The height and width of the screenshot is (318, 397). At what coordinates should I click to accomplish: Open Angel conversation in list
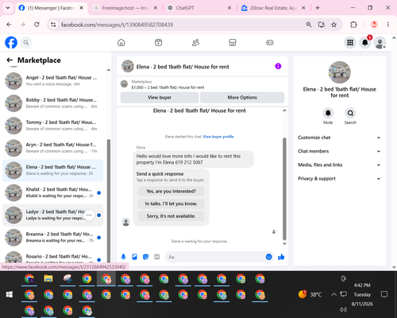point(52,81)
